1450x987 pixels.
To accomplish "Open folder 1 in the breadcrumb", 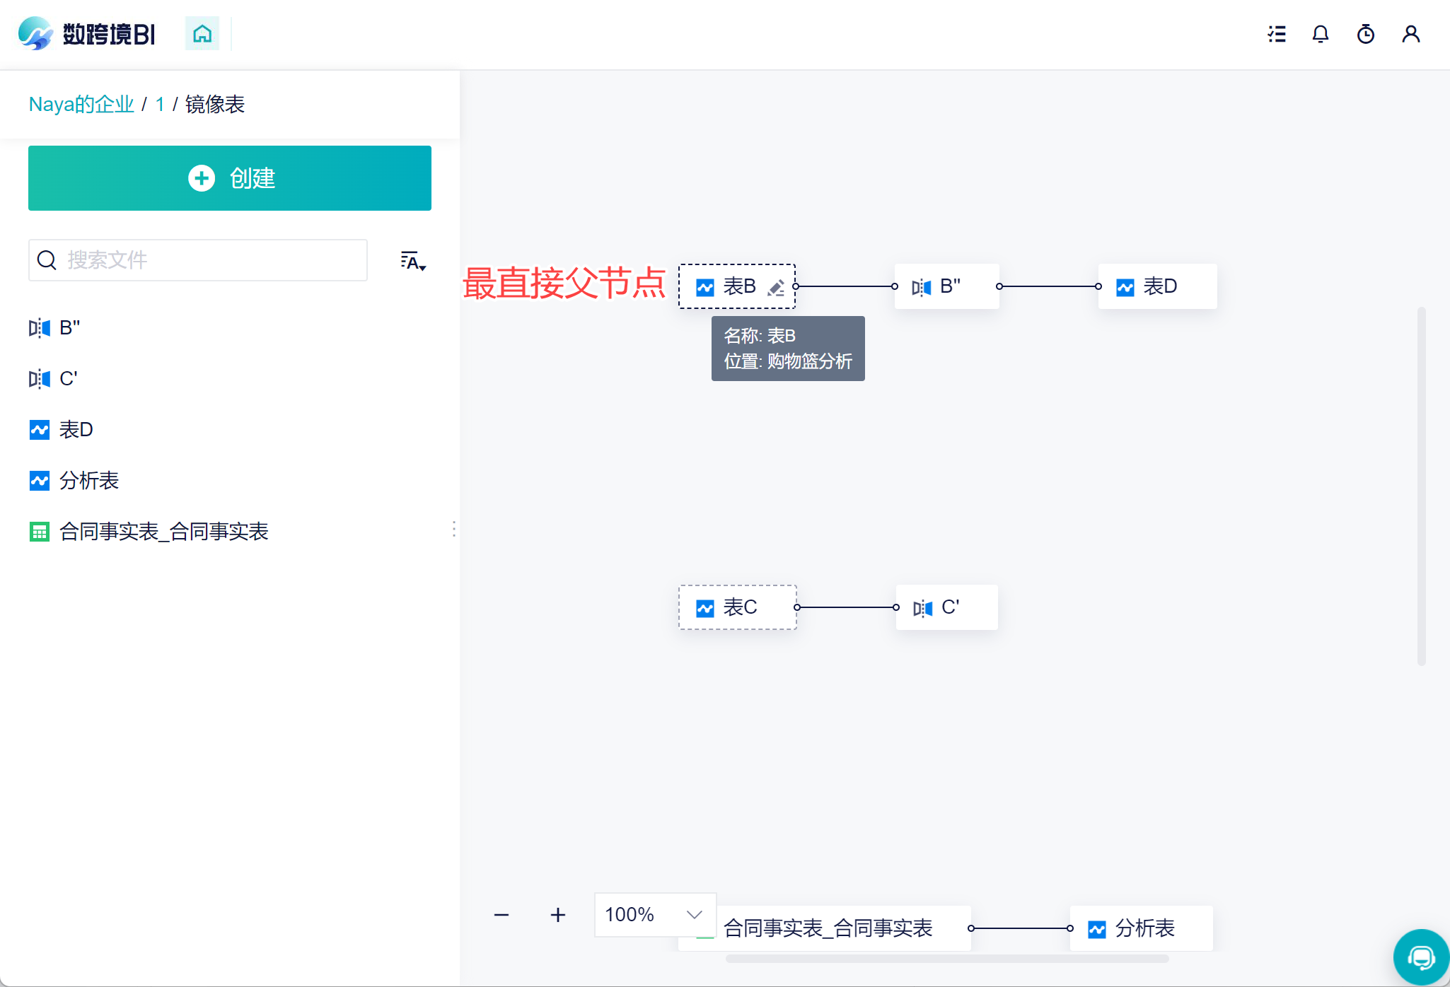I will 160,105.
